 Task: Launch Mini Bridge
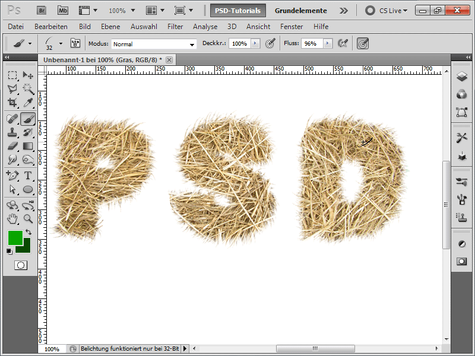63,11
